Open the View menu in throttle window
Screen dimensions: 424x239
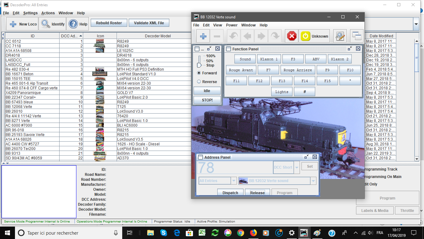click(218, 25)
